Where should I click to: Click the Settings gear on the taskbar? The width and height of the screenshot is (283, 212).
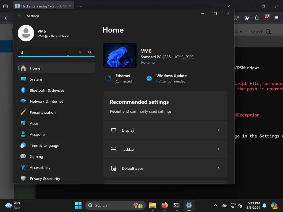point(189,205)
